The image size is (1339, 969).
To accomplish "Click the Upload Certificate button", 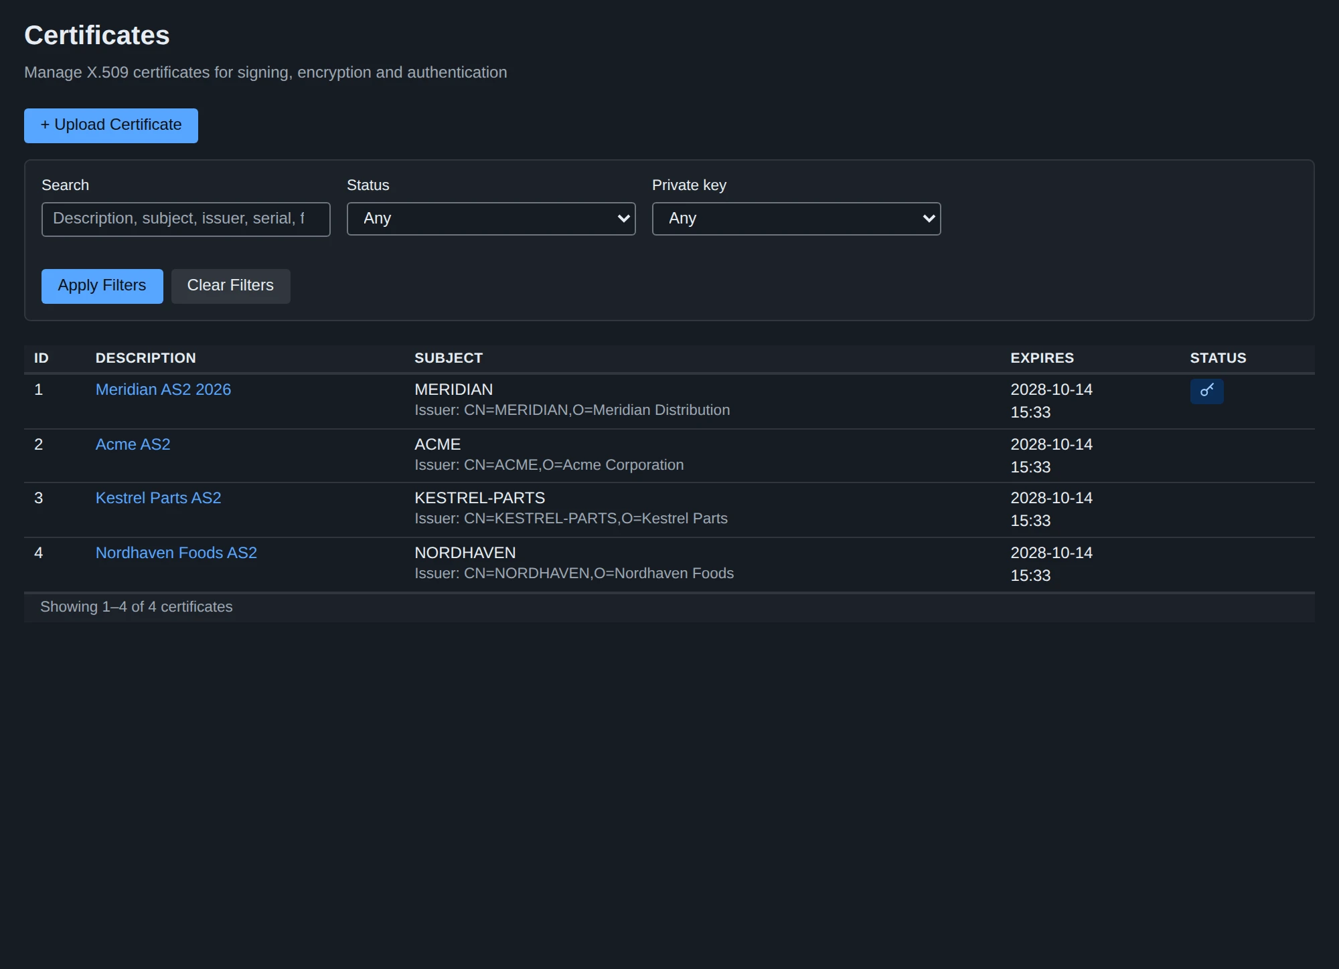I will point(111,125).
